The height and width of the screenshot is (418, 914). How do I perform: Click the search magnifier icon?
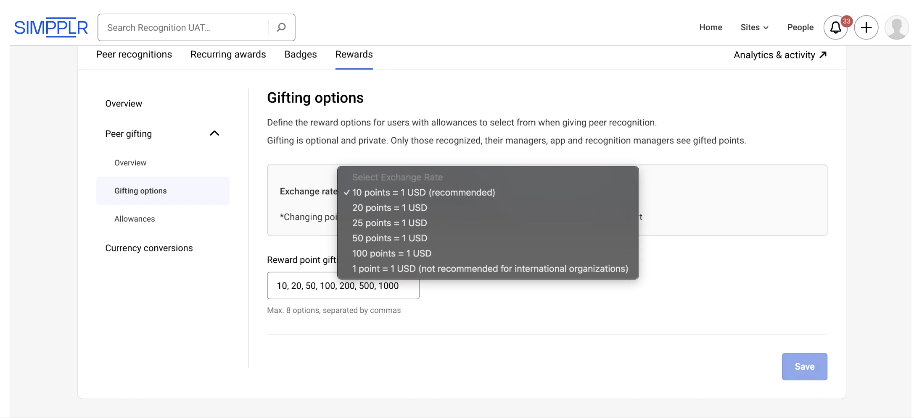(281, 28)
